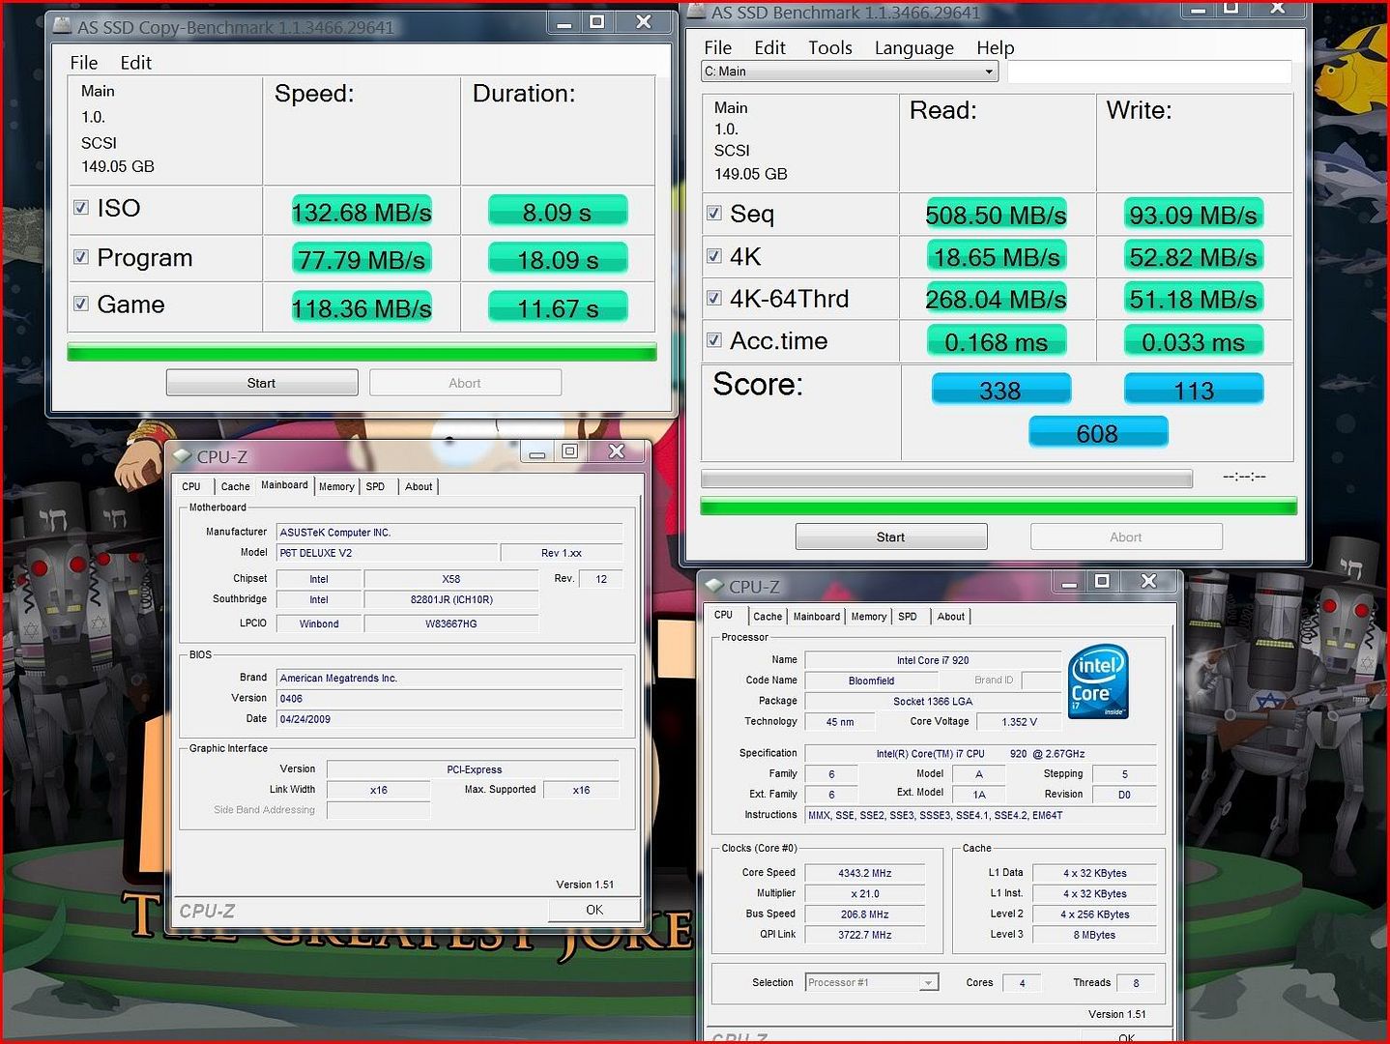This screenshot has width=1390, height=1044.
Task: Click the write score 113
Action: pyautogui.click(x=1194, y=390)
